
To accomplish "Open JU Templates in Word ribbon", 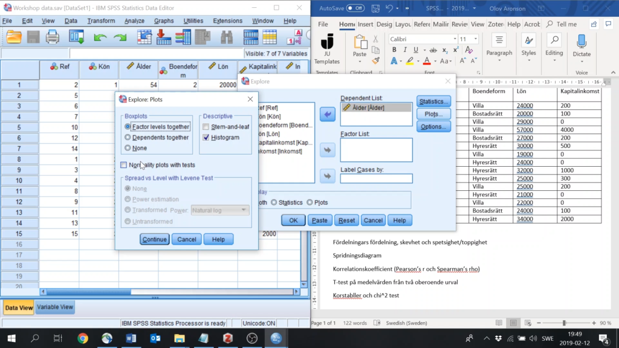I will tap(327, 48).
